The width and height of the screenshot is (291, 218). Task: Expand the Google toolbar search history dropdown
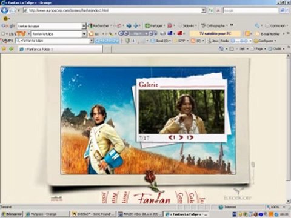[x=84, y=26]
